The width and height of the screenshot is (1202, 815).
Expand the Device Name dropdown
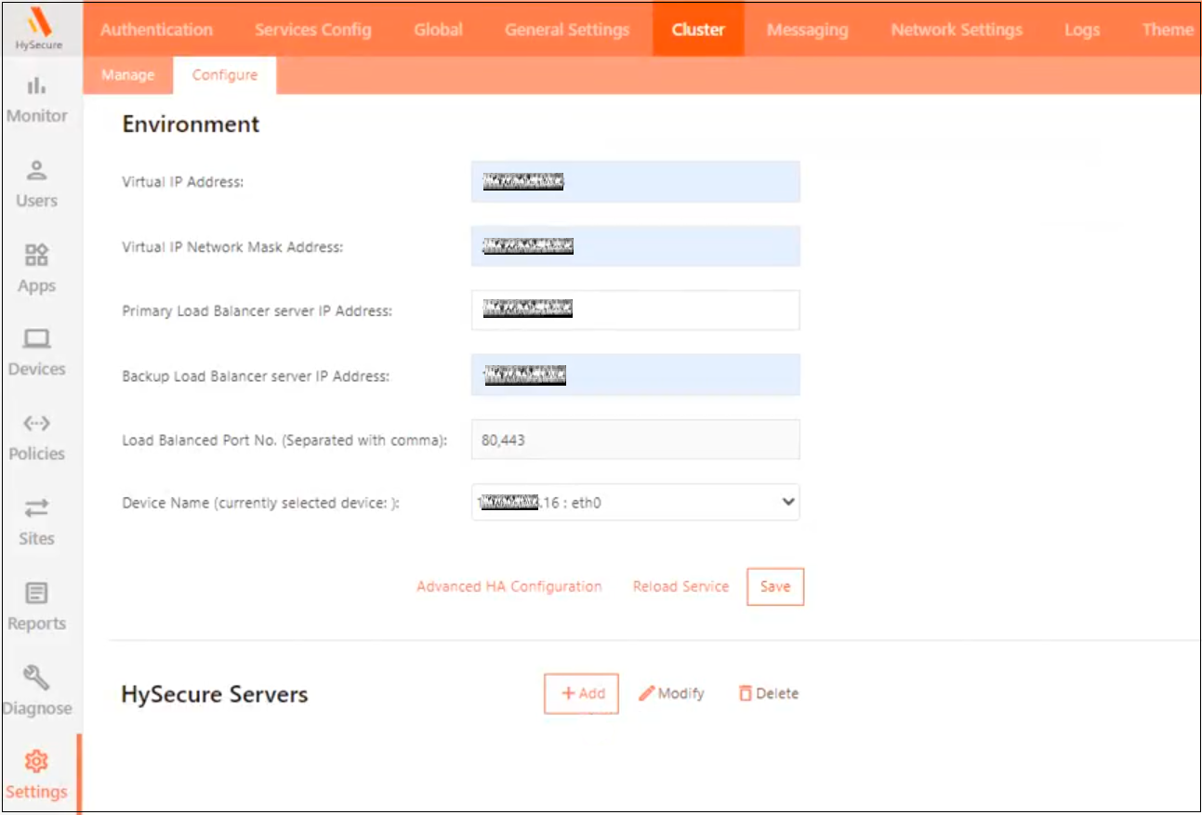point(635,503)
